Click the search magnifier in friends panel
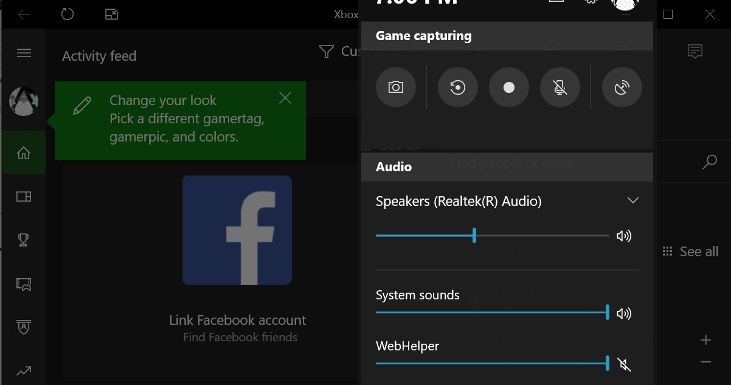 pyautogui.click(x=709, y=162)
